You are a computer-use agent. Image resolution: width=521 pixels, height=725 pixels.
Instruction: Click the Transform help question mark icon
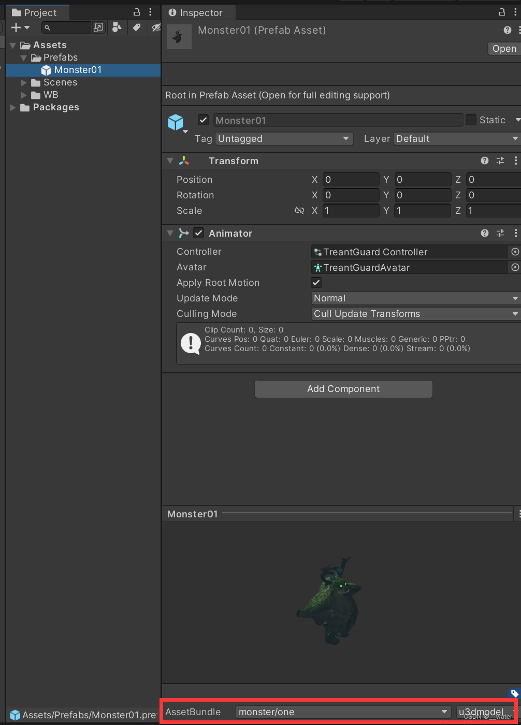484,161
